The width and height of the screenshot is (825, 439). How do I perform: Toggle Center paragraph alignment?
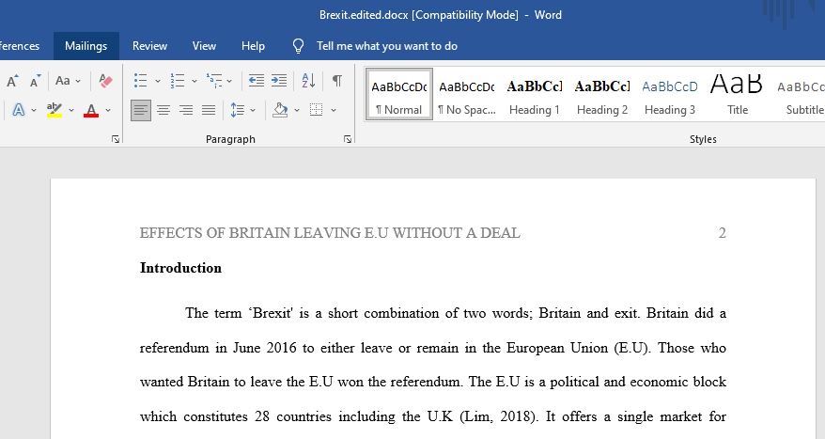(163, 110)
